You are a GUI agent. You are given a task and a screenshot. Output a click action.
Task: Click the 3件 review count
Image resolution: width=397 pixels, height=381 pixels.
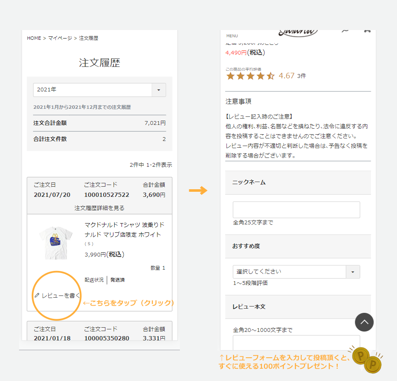pyautogui.click(x=301, y=76)
